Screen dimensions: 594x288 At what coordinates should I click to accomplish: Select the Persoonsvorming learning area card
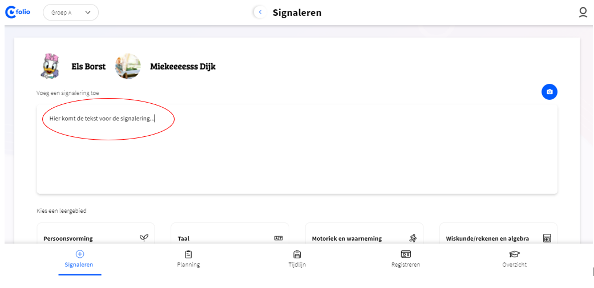pyautogui.click(x=96, y=233)
